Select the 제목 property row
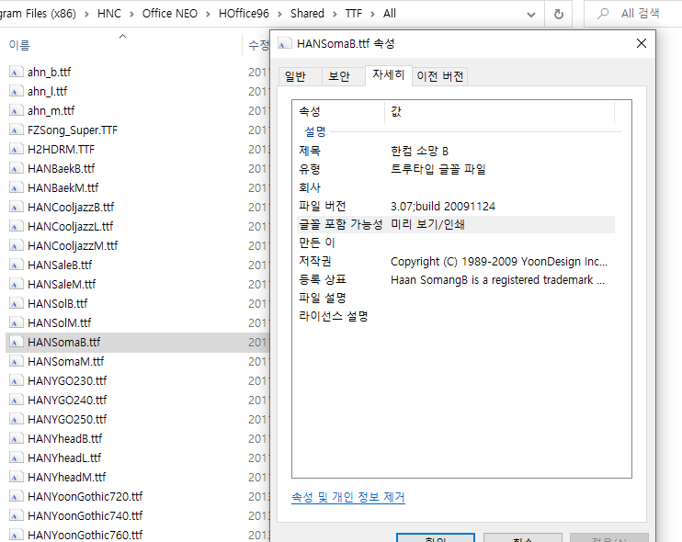Viewport: 682px width, 542px height. (x=456, y=151)
